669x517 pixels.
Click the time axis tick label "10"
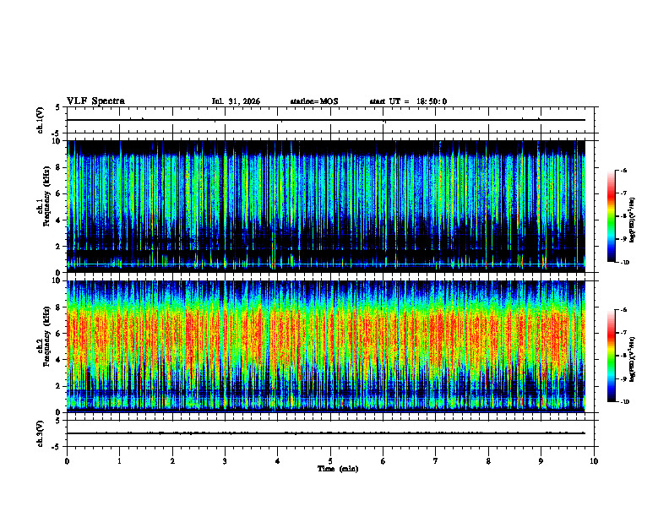pos(594,461)
